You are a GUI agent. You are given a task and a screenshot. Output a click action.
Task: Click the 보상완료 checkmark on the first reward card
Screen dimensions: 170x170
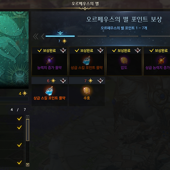point(39,50)
